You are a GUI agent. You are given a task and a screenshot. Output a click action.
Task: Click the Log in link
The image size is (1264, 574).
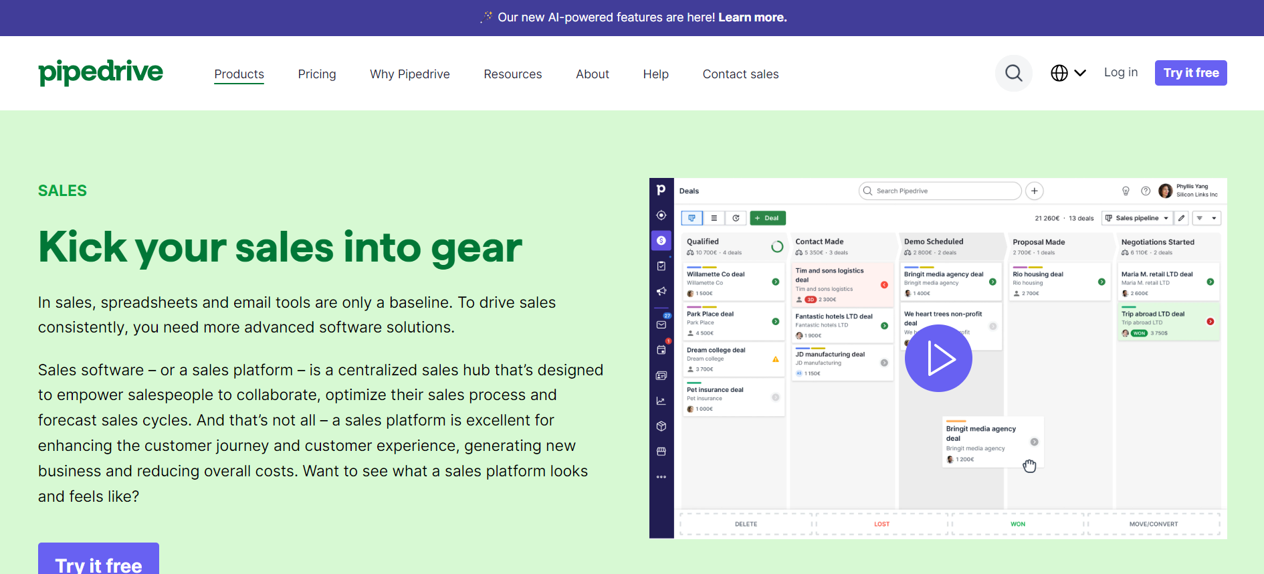click(x=1121, y=72)
